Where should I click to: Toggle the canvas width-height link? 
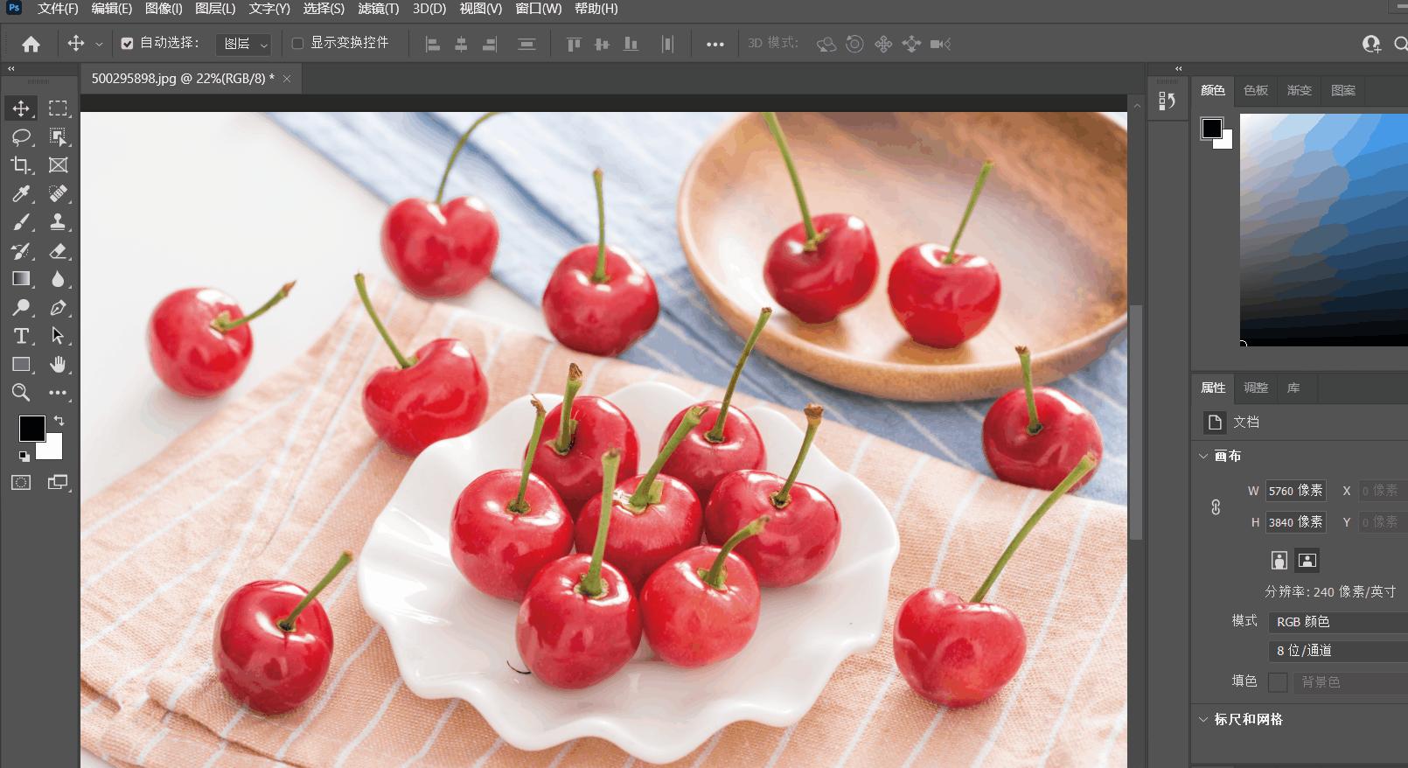click(1216, 506)
